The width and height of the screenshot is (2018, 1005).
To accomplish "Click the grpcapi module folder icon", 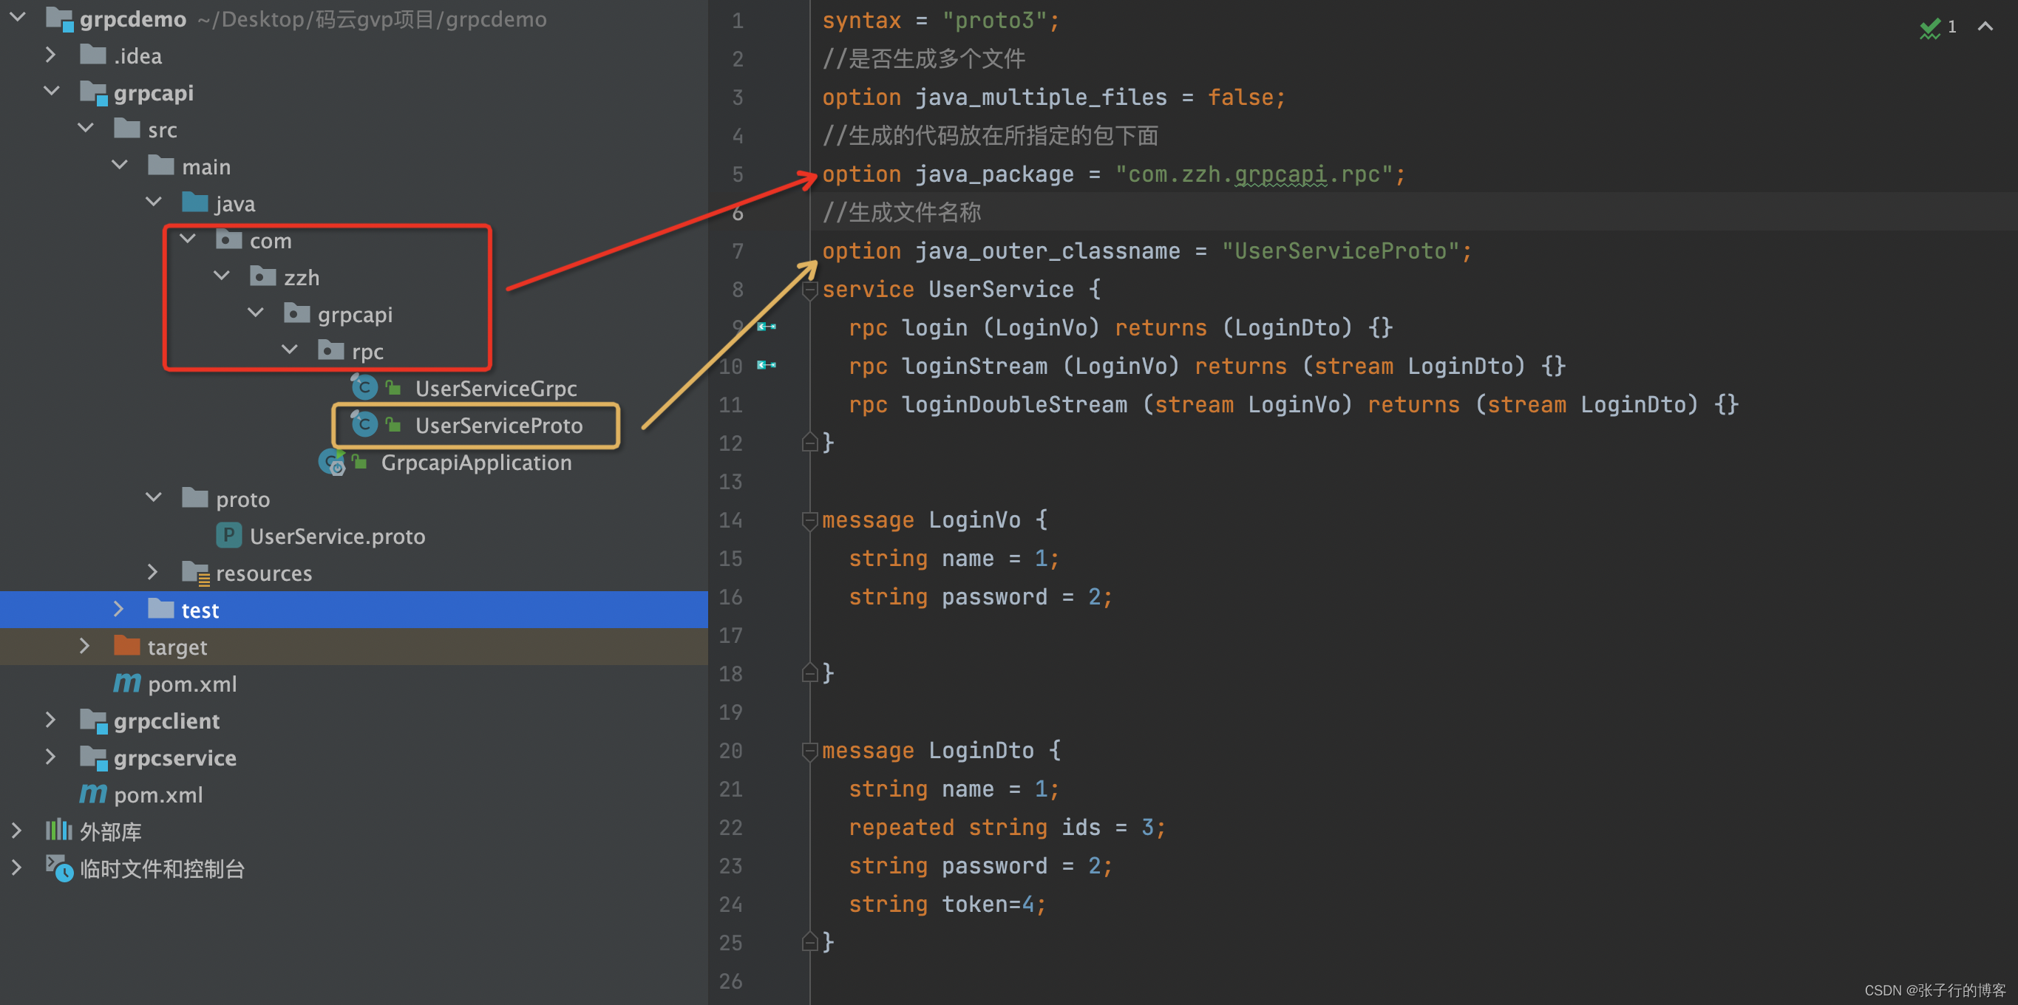I will tap(94, 92).
